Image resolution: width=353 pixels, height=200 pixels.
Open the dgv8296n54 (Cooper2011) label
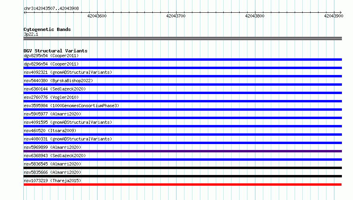click(51, 64)
